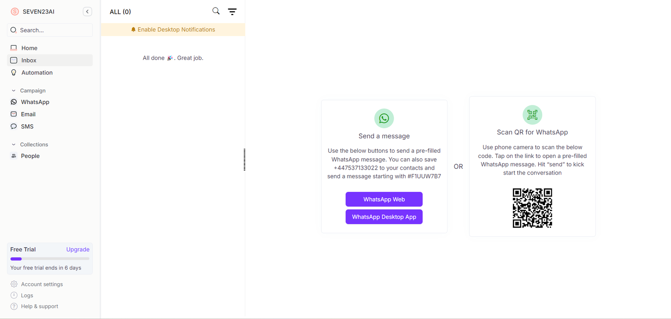Viewport: 671px width, 319px height.
Task: Search conversations with the magnifier icon
Action: point(216,11)
